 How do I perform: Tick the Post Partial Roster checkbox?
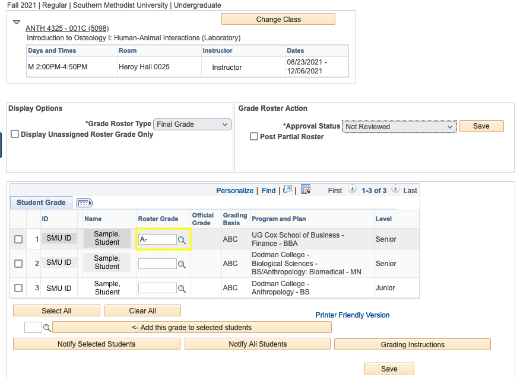(x=254, y=136)
